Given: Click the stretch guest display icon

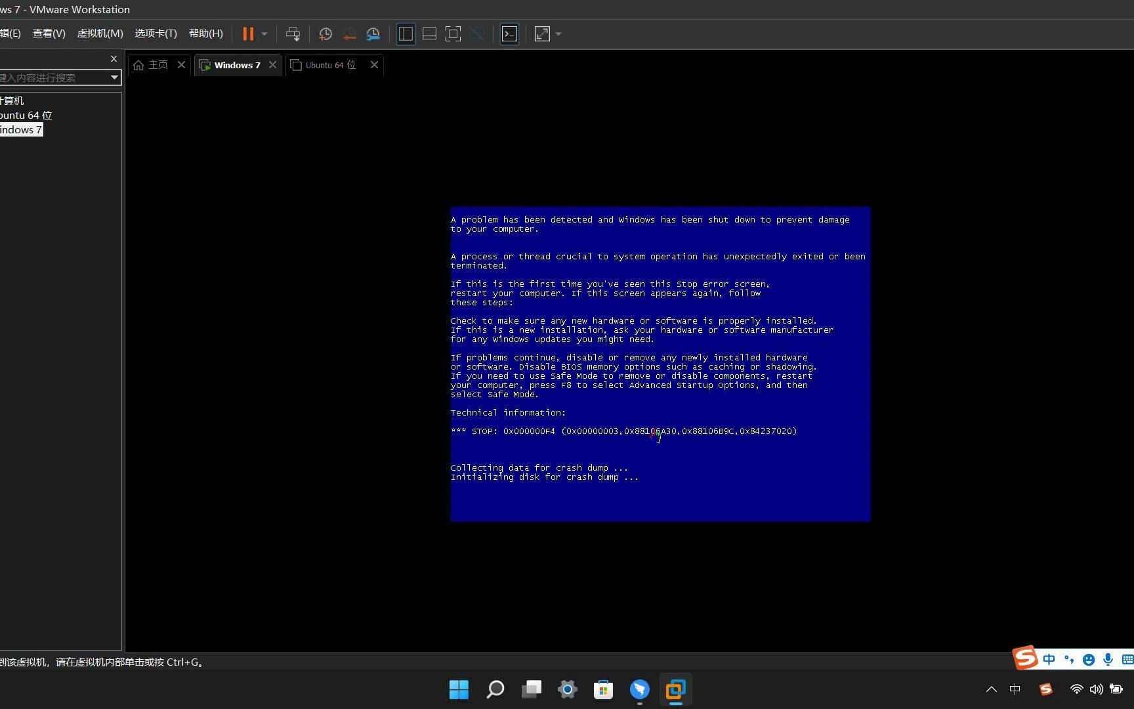Looking at the screenshot, I should point(542,34).
